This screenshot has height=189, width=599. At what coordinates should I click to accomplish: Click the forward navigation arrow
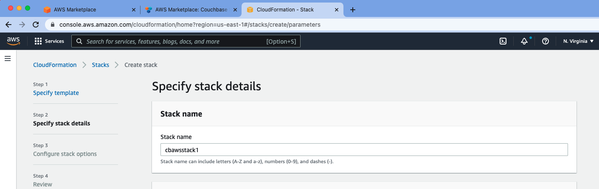click(22, 25)
